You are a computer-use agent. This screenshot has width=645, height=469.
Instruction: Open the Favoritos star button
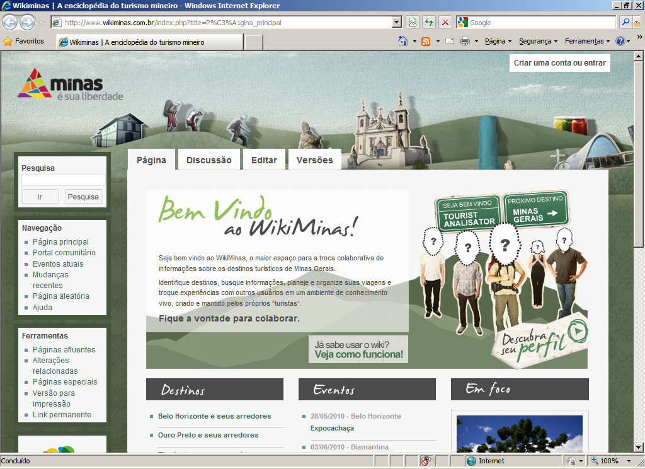tap(24, 41)
